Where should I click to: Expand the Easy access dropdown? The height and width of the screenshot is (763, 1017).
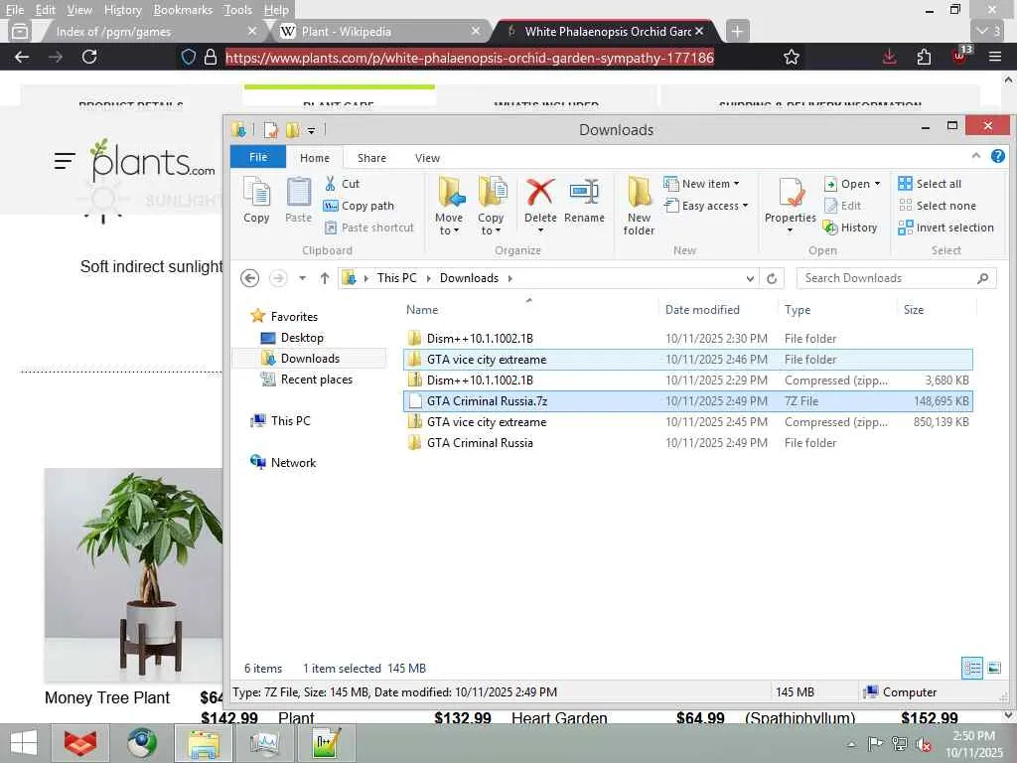(745, 206)
